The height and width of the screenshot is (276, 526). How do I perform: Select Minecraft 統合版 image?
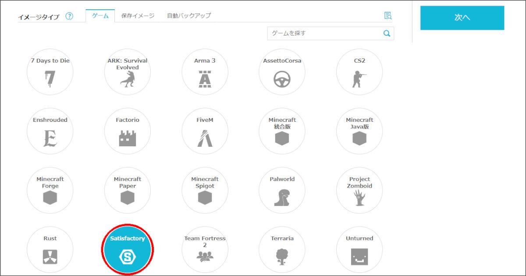tap(282, 131)
